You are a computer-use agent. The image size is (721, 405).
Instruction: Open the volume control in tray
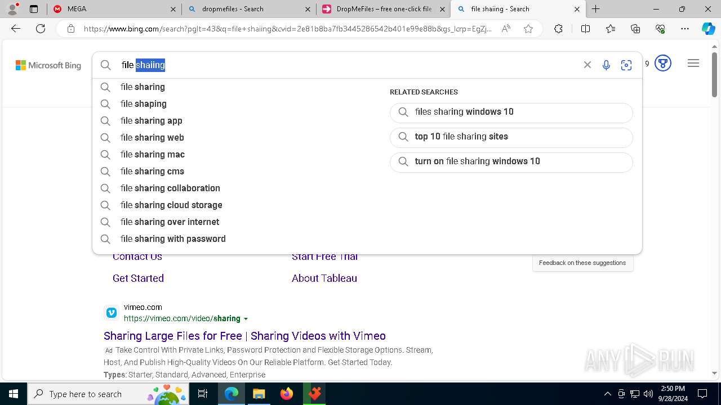coord(648,394)
